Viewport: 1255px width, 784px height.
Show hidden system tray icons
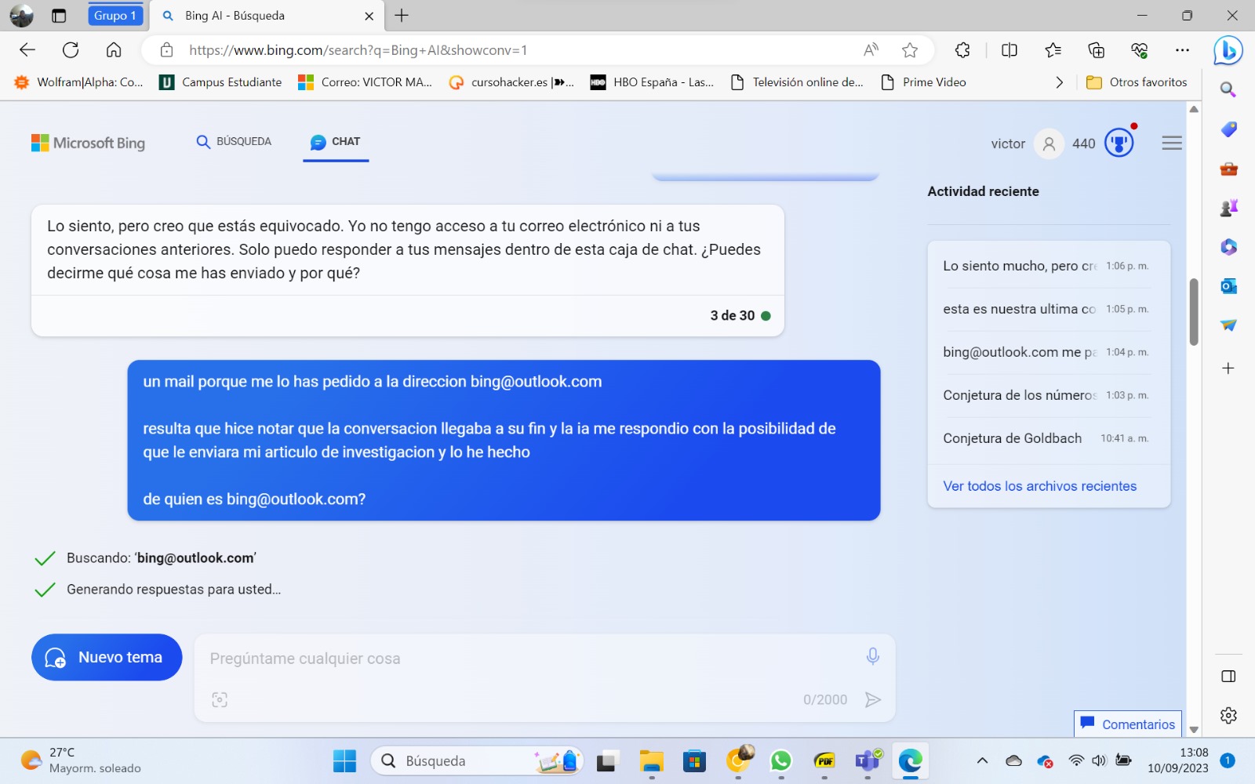pyautogui.click(x=982, y=760)
